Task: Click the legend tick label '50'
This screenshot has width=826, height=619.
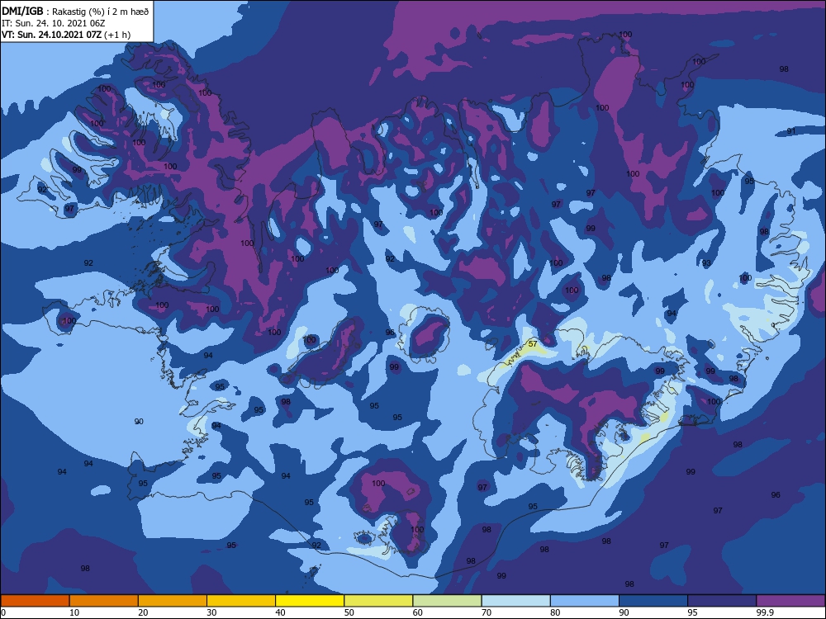Action: pyautogui.click(x=349, y=612)
